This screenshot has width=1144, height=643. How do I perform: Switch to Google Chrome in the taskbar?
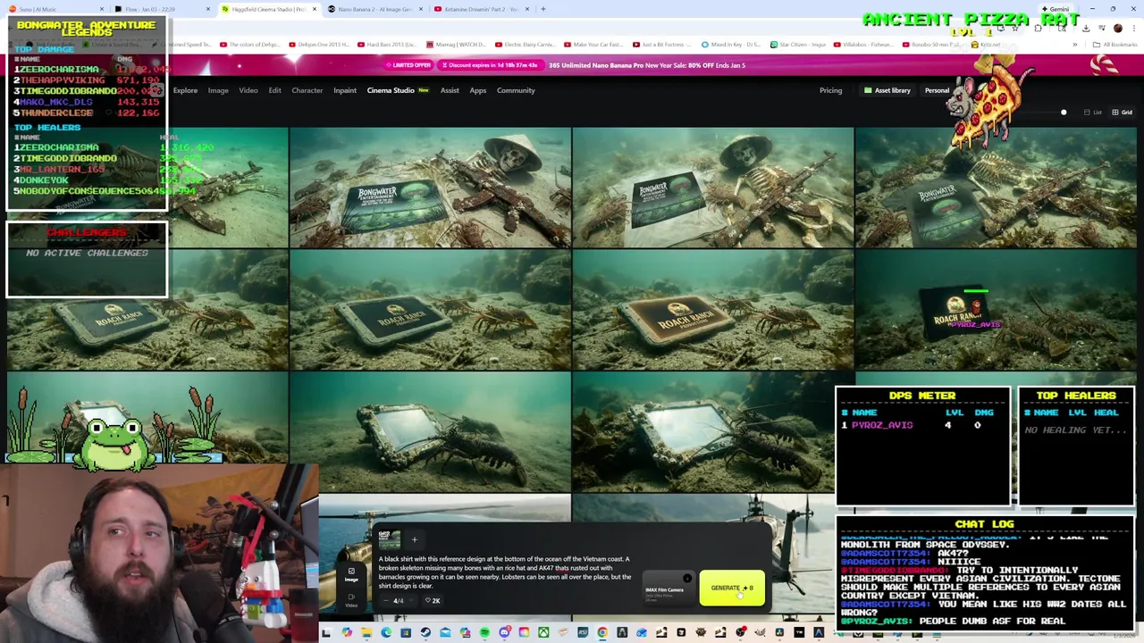pyautogui.click(x=602, y=633)
